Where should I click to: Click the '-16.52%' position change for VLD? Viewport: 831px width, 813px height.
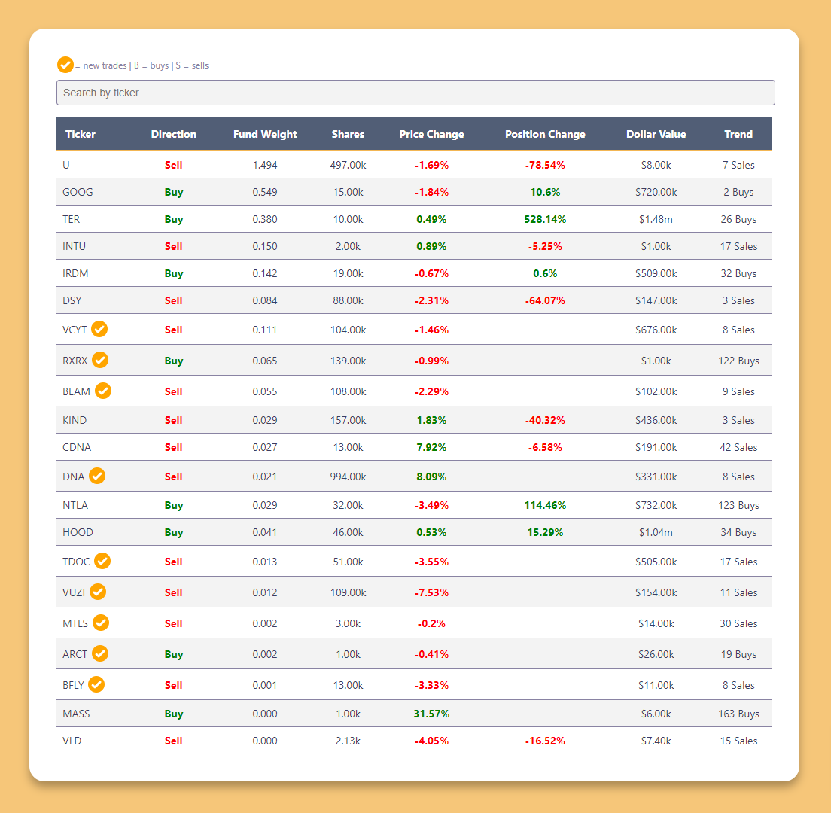[545, 741]
